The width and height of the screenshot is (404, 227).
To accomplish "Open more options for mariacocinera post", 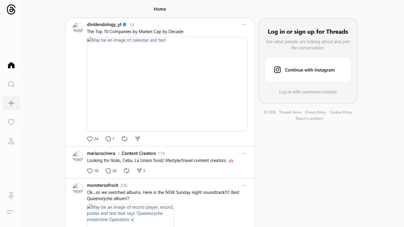I will point(244,153).
